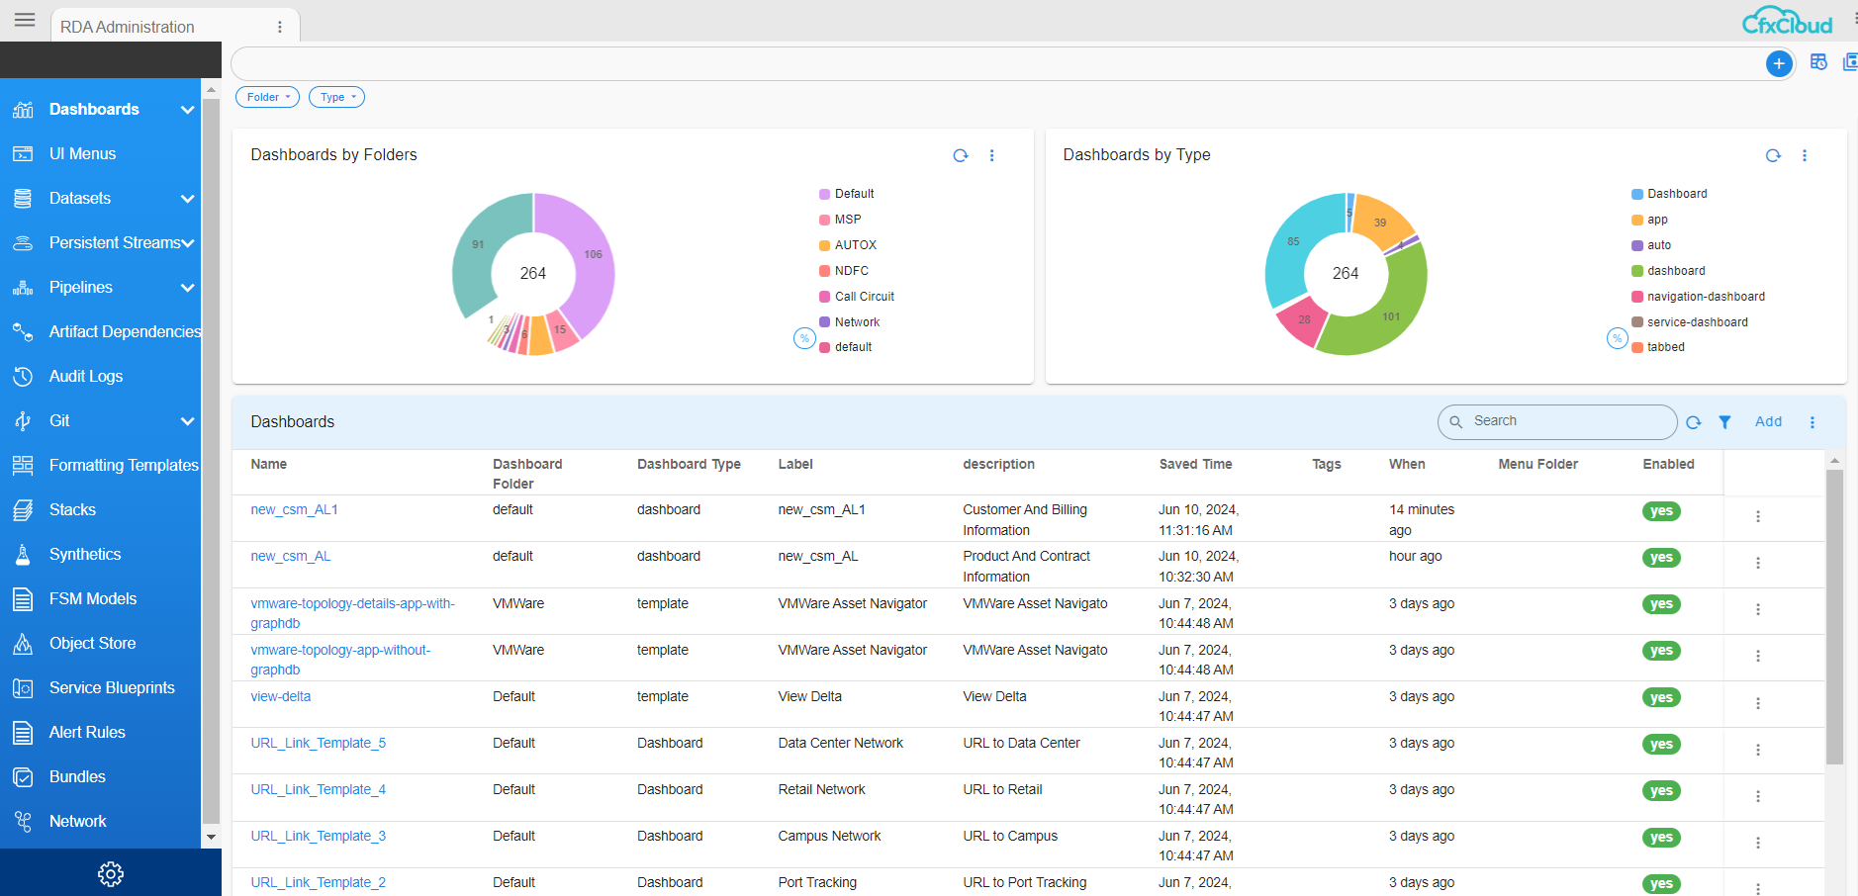Toggle MSP legend item in Folders chart
The height and width of the screenshot is (896, 1858).
coord(847,220)
